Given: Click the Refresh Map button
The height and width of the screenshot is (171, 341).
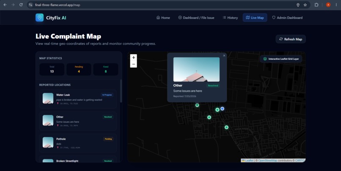Looking at the screenshot, I should pyautogui.click(x=291, y=39).
